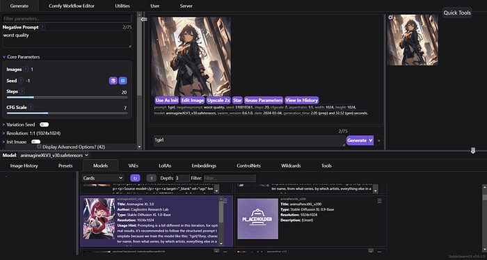Click the Generate button
Image resolution: width=487 pixels, height=260 pixels.
357,140
